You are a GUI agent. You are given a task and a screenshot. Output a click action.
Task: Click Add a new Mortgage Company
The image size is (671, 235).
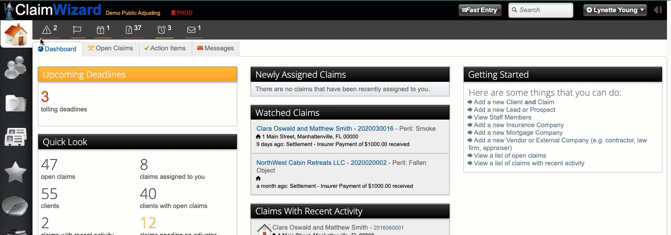tap(518, 133)
